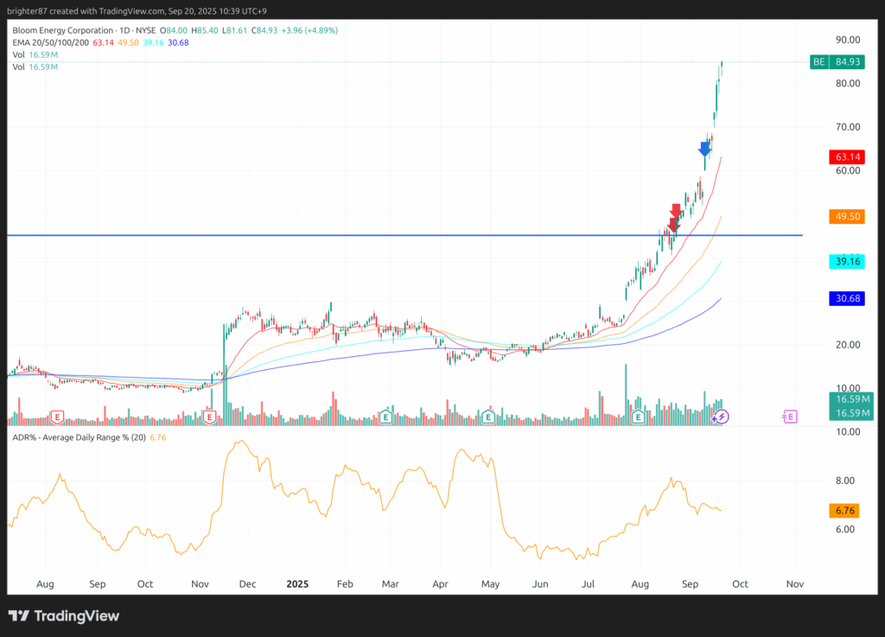Click the close value C84.93 in legend

(x=264, y=30)
